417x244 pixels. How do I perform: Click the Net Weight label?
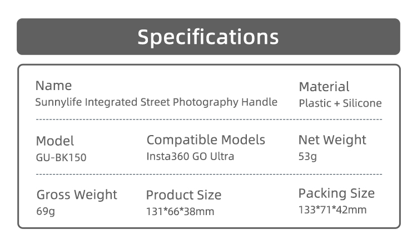pyautogui.click(x=332, y=140)
